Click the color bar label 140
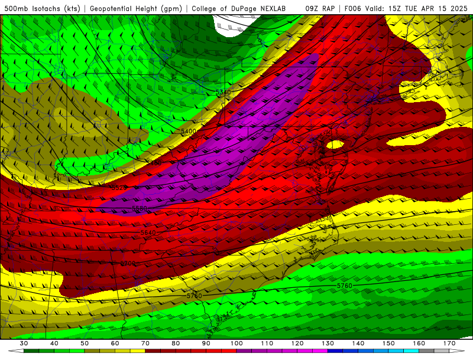 (358, 343)
